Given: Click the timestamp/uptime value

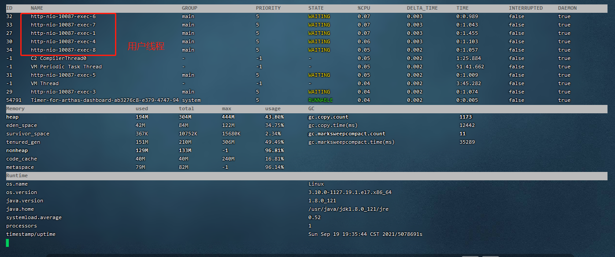Looking at the screenshot, I should (365, 234).
